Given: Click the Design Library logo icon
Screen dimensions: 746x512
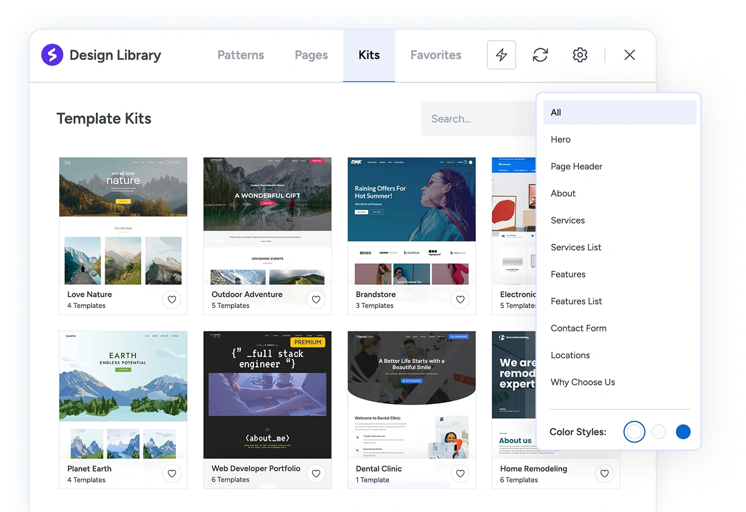Looking at the screenshot, I should pyautogui.click(x=52, y=55).
